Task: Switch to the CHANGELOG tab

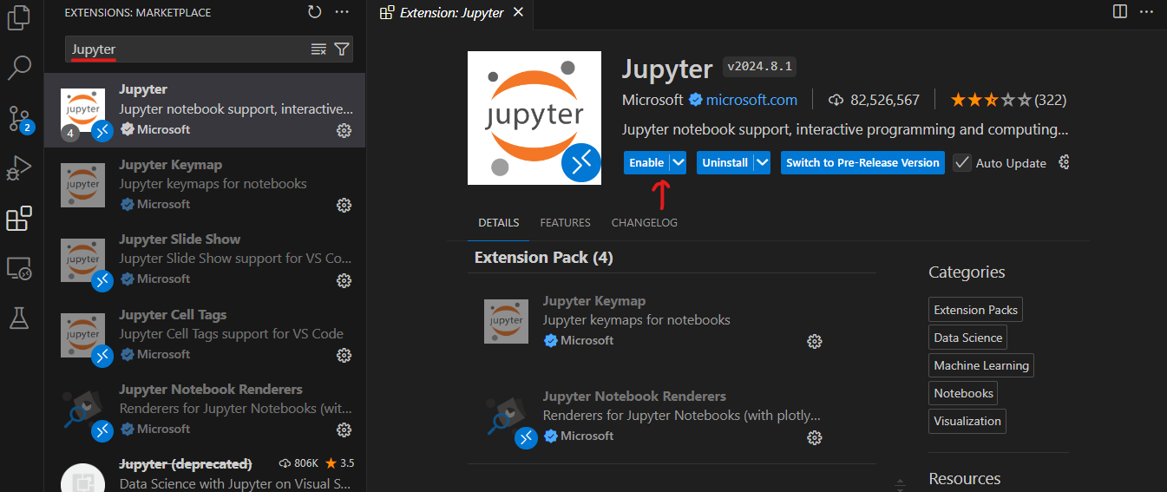Action: 645,222
